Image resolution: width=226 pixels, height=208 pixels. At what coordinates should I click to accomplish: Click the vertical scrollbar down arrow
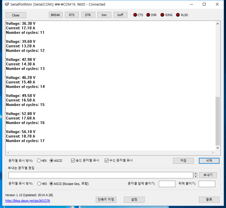pos(218,148)
